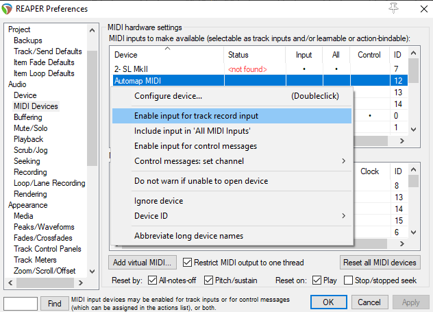Click up arrow of MIDI inputs list scrollbar
This screenshot has width=433, height=312.
point(413,53)
